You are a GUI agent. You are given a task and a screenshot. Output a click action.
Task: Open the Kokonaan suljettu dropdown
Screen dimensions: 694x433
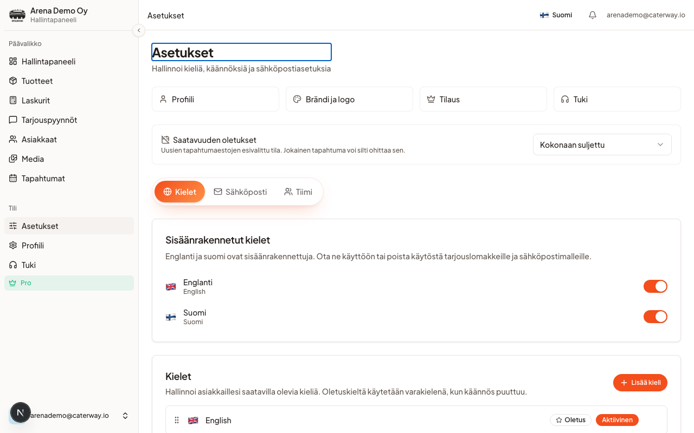pos(602,145)
